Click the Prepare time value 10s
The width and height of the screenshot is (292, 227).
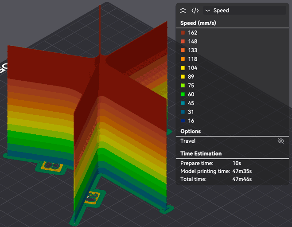coord(237,163)
